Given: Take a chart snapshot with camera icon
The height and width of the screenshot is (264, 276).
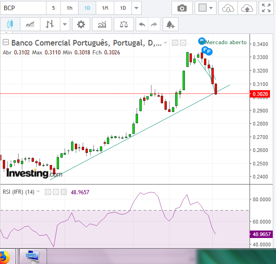Looking at the screenshot, I should point(182,8).
